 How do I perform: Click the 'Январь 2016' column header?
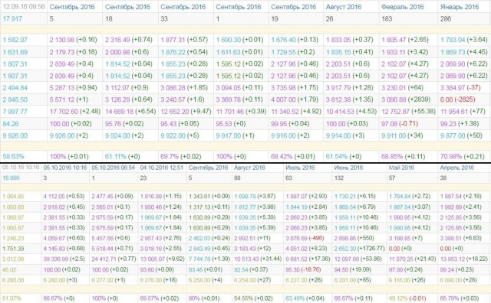click(460, 7)
